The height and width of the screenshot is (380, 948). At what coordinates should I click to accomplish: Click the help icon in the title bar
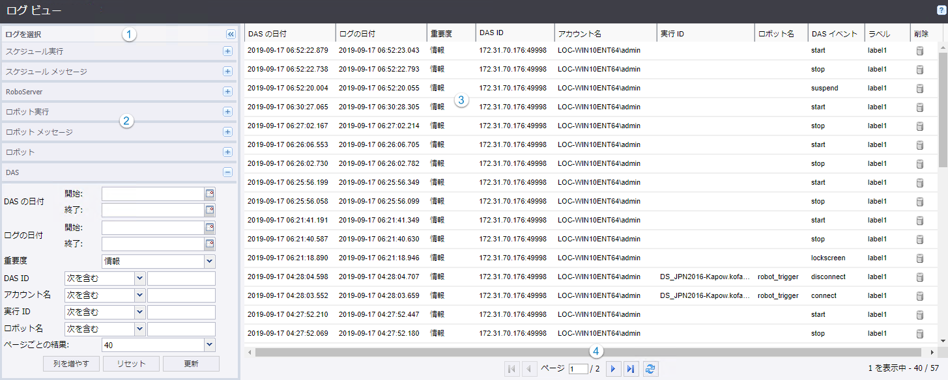(940, 10)
